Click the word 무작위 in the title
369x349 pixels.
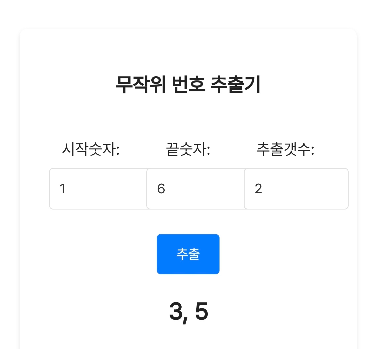tap(141, 84)
